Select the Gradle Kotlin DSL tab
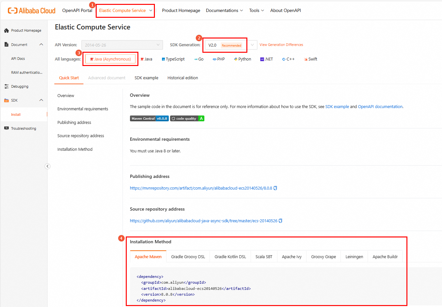Image resolution: width=442 pixels, height=307 pixels. [230, 257]
